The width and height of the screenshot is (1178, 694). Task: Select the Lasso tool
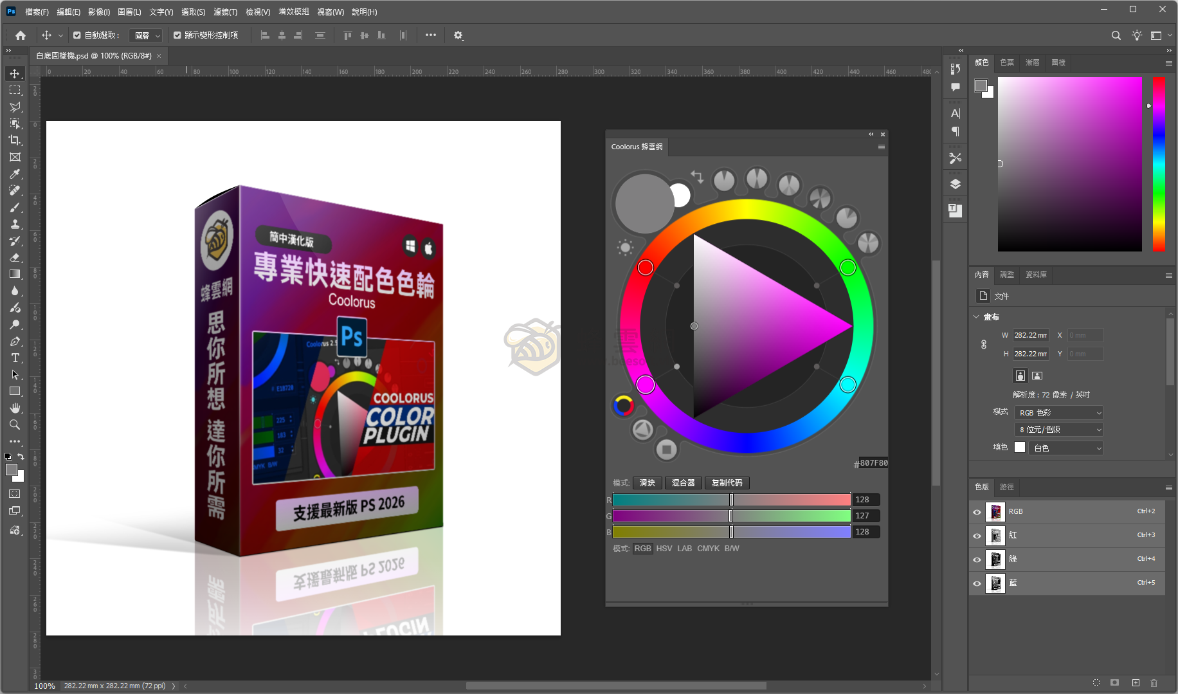tap(15, 107)
